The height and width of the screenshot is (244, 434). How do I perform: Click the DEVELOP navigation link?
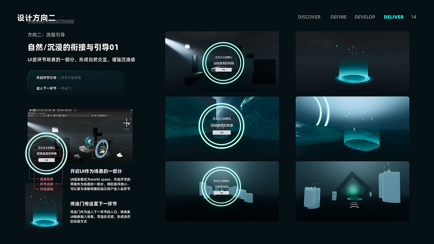[x=365, y=17]
